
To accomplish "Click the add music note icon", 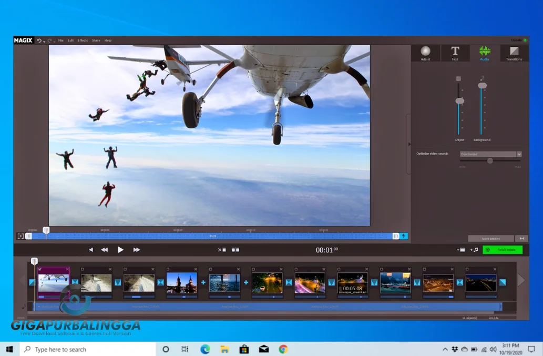I will tap(475, 250).
